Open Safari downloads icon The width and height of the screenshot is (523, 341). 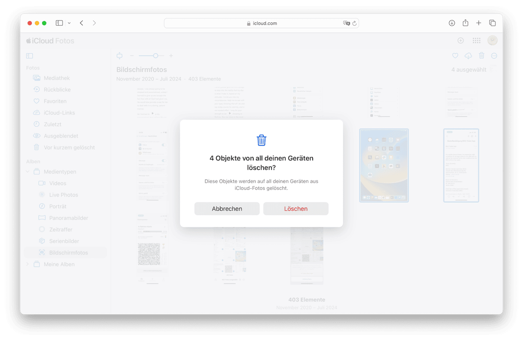coord(452,23)
